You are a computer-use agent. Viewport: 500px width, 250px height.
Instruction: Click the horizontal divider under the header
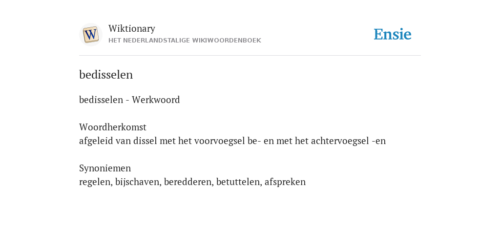pyautogui.click(x=250, y=56)
